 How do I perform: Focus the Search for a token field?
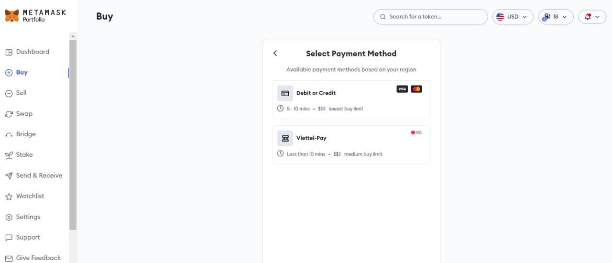[430, 17]
